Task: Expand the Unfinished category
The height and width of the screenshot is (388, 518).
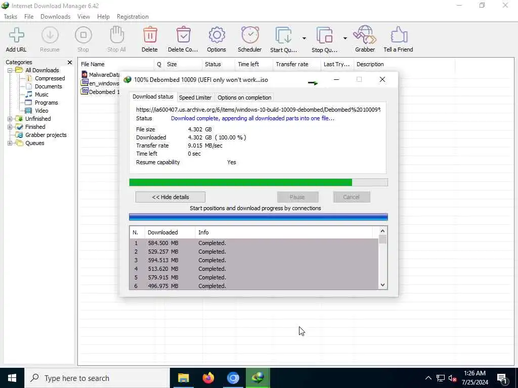Action: [10, 119]
